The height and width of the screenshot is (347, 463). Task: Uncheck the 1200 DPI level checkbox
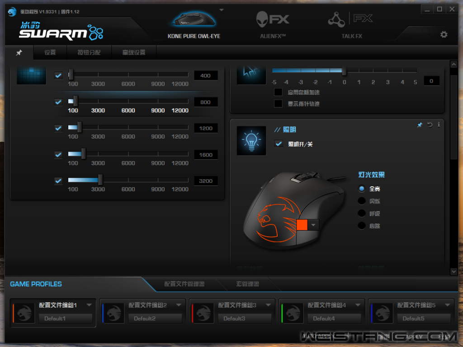point(58,128)
